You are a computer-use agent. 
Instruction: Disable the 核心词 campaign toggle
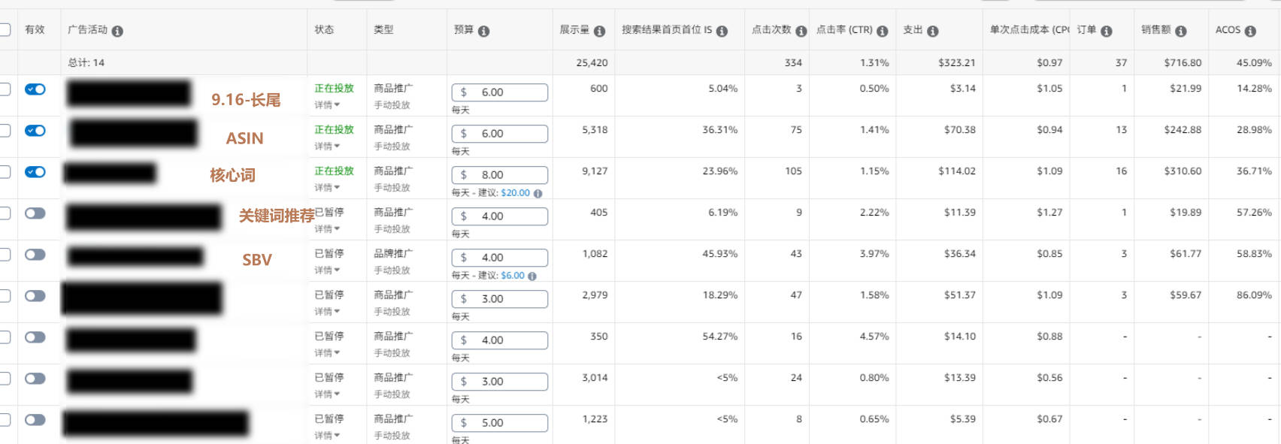[x=35, y=172]
